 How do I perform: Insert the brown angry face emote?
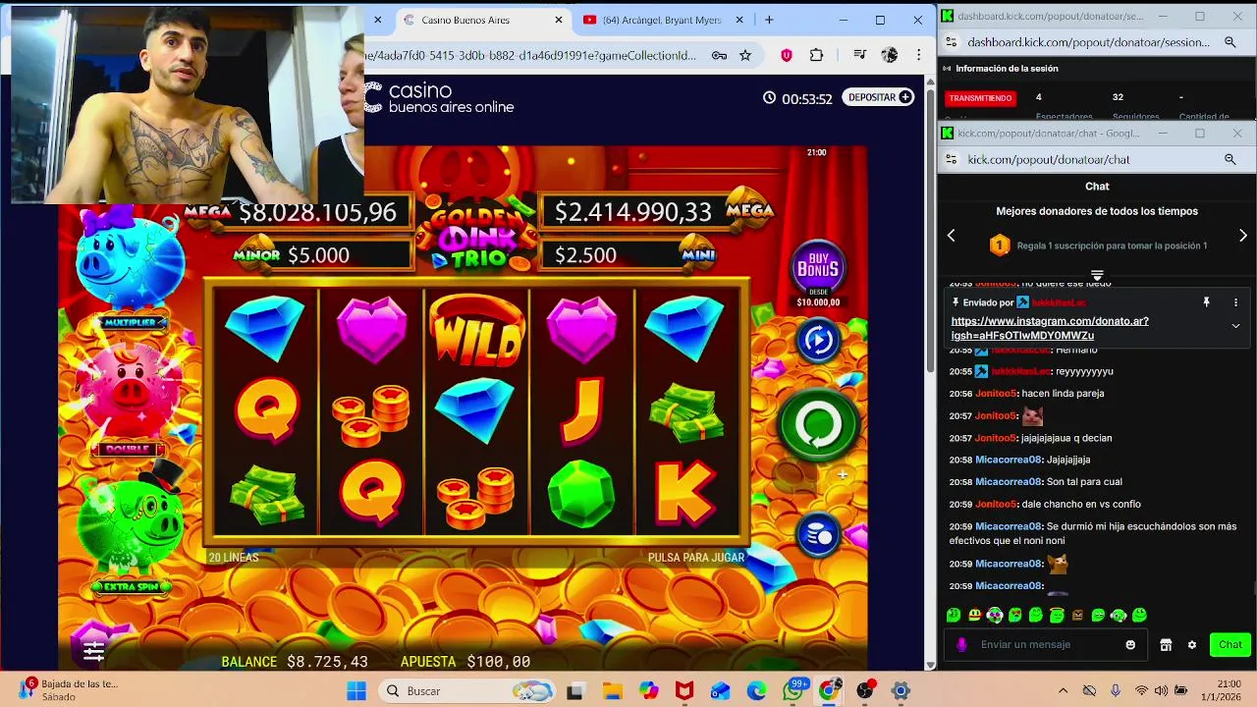[x=1077, y=616]
